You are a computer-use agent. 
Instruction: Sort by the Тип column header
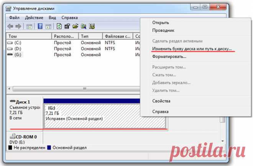coord(90,36)
